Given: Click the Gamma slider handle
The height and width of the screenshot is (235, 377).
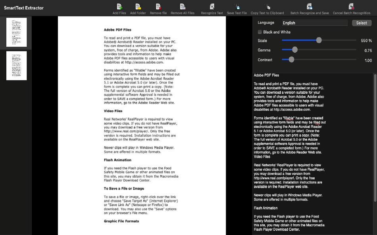Looking at the screenshot, I should (x=295, y=49).
